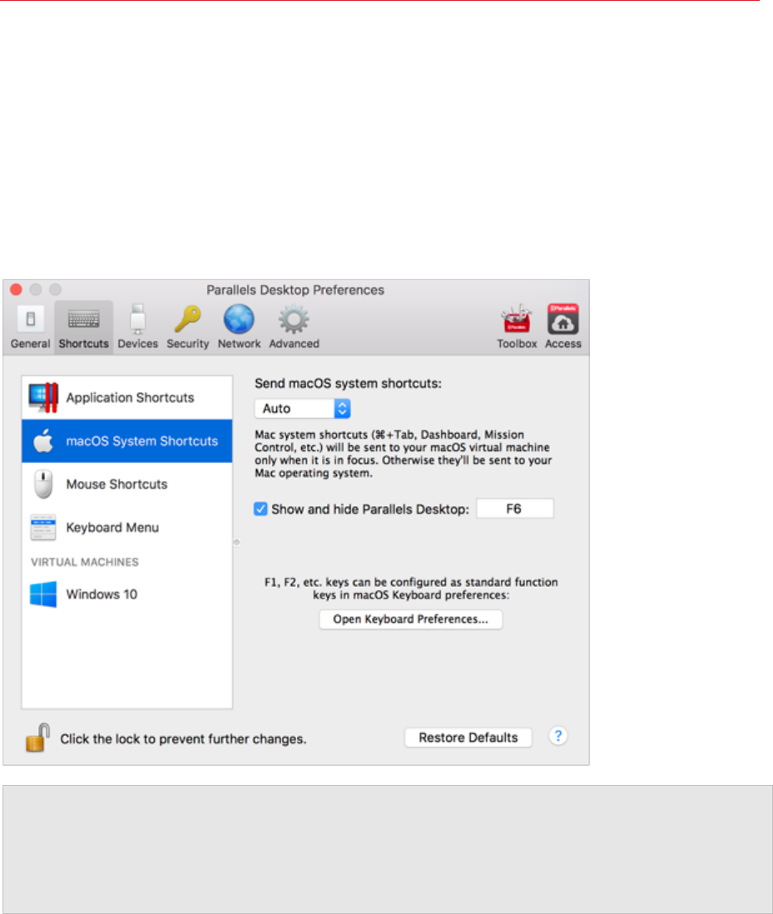Click Open Keyboard Preferences button

click(411, 619)
